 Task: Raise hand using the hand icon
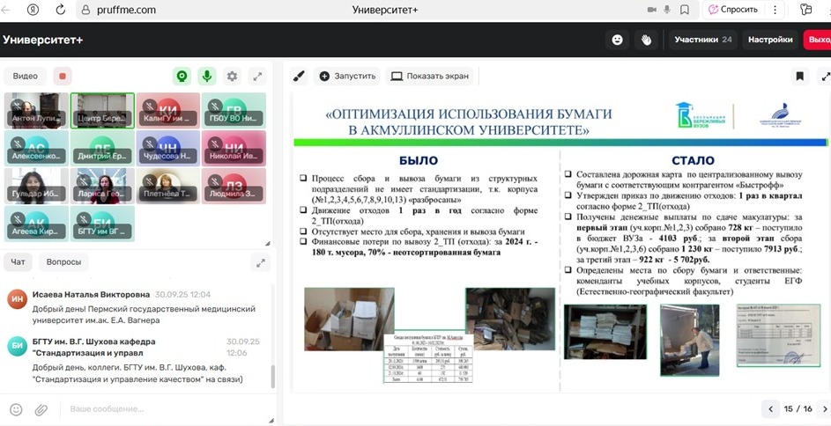(x=646, y=40)
